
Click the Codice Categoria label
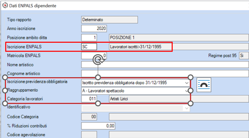23,117
